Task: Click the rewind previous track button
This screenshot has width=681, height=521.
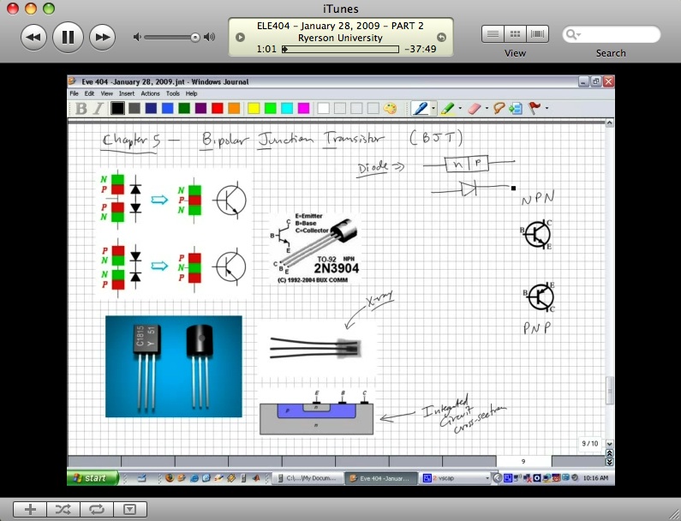Action: coord(33,36)
